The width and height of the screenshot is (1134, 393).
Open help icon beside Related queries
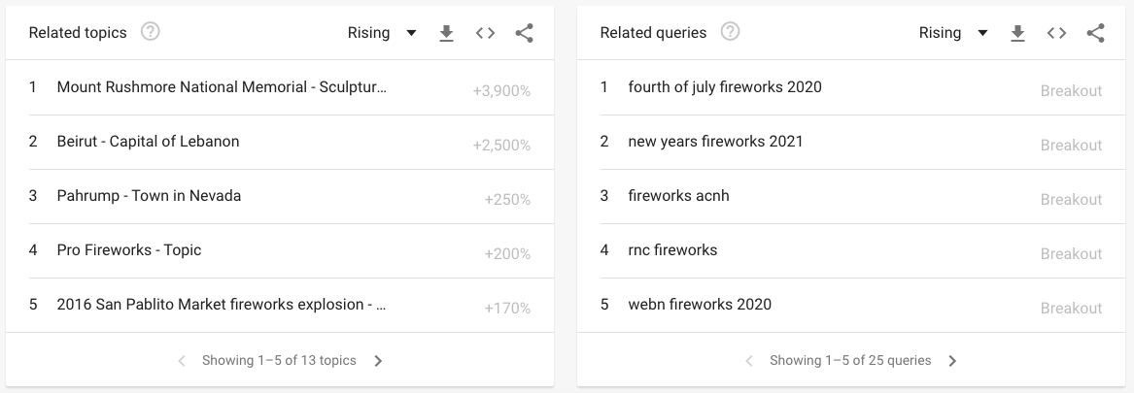pos(731,32)
